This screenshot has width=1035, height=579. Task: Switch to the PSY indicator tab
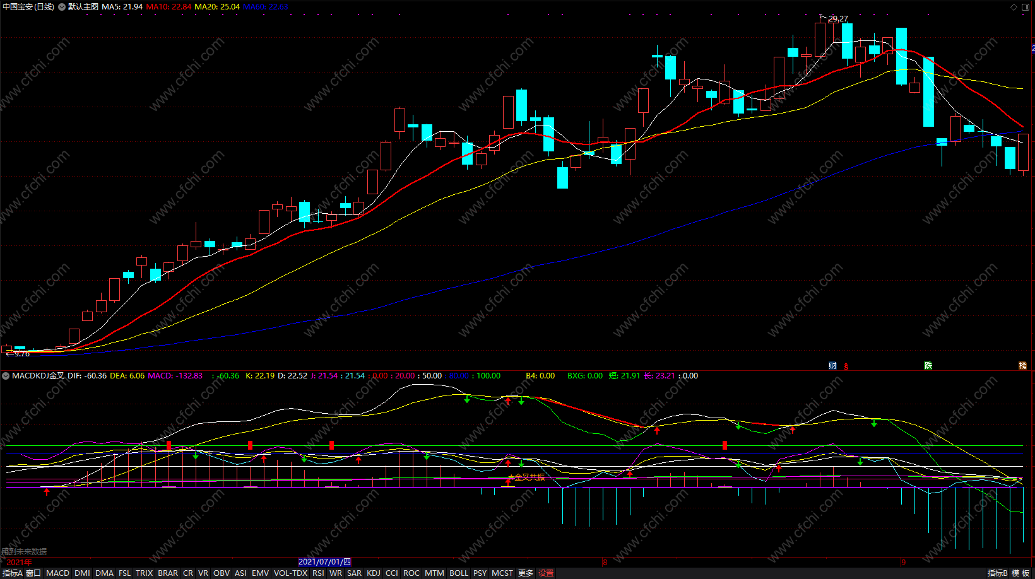tap(480, 573)
